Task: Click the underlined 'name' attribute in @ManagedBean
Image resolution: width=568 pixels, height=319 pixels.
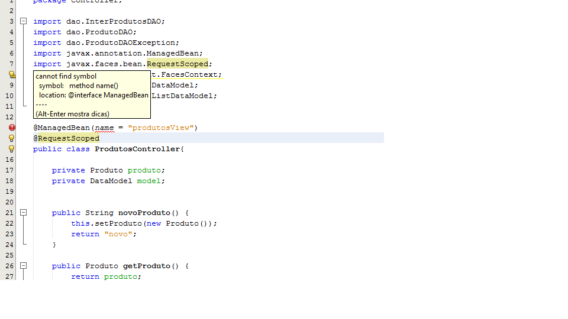Action: pos(104,128)
